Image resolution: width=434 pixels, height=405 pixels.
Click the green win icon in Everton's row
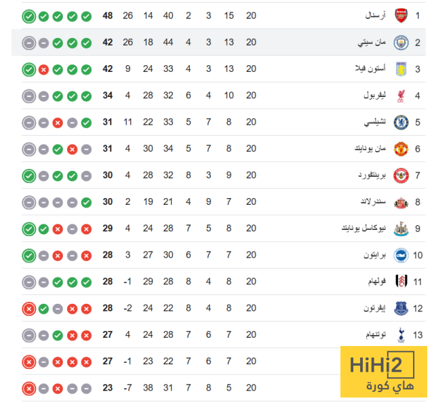click(43, 309)
